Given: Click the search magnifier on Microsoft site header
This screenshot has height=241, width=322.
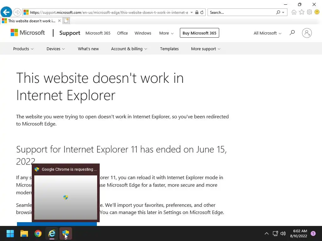Looking at the screenshot, I should click(x=292, y=33).
